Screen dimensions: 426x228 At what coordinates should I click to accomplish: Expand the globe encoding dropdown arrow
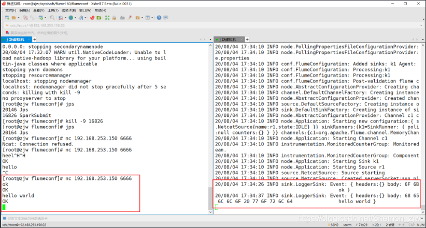75,18
